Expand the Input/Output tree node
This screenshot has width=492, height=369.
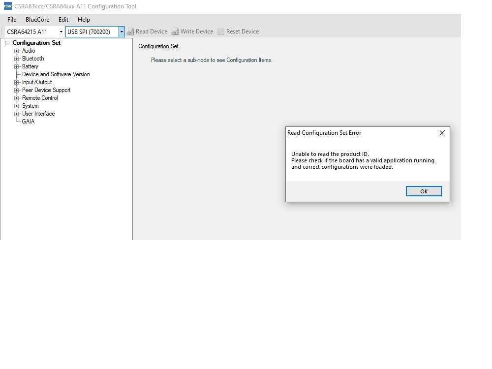pos(16,82)
